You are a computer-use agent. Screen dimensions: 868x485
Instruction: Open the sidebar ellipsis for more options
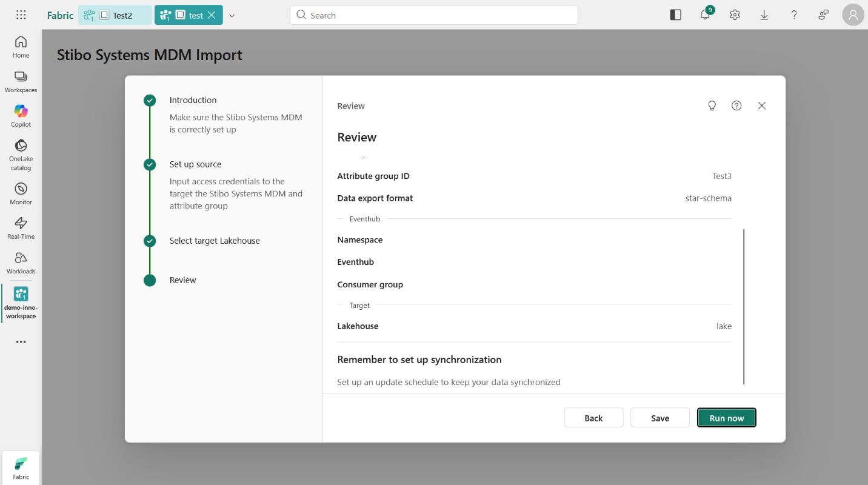(21, 341)
